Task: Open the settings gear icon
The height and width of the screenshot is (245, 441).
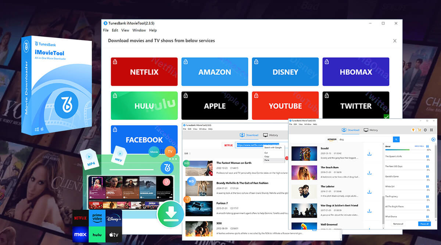Action: pos(425,130)
